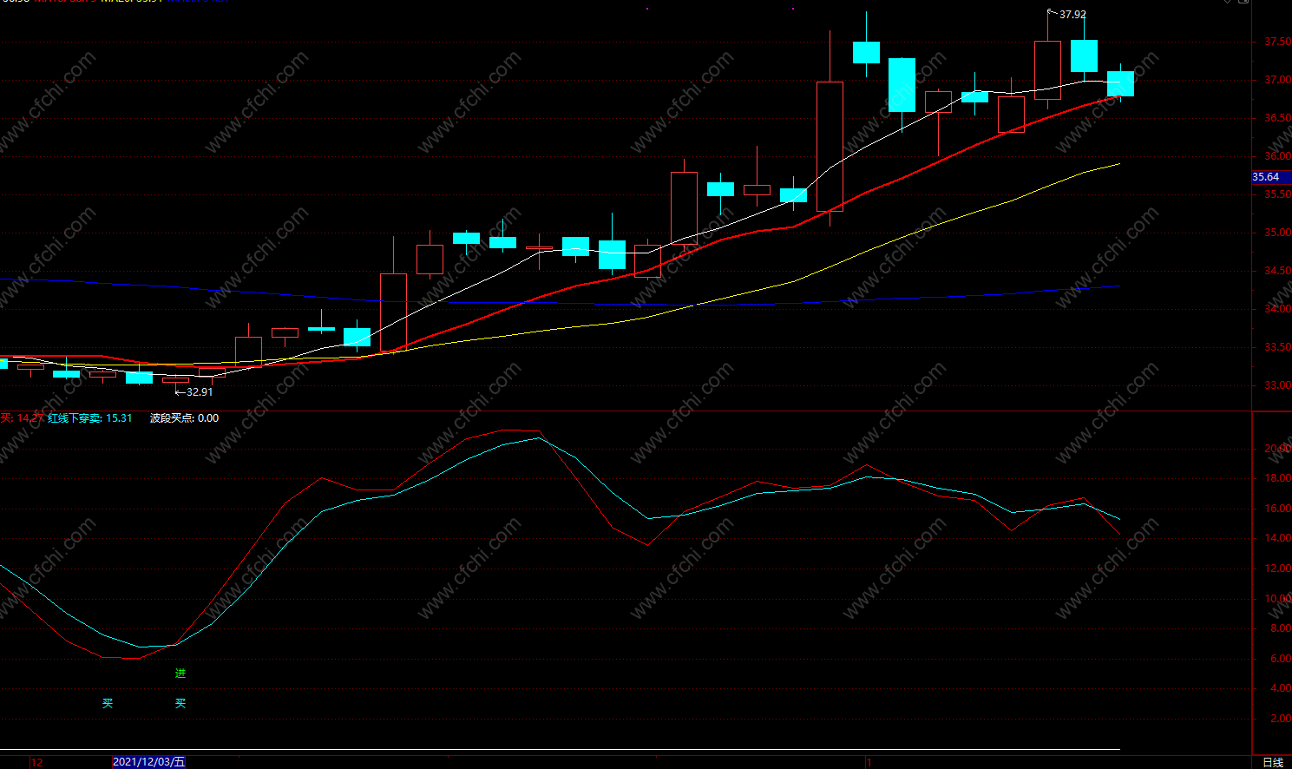
Task: Select the 2021/12/03/五 date label
Action: coord(149,762)
